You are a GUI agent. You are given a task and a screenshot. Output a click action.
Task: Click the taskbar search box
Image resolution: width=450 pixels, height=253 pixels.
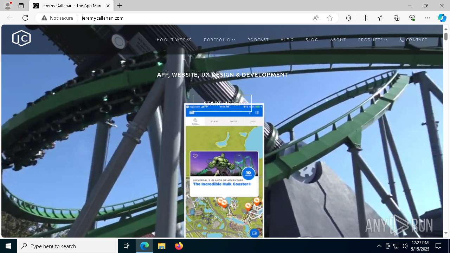(x=67, y=246)
